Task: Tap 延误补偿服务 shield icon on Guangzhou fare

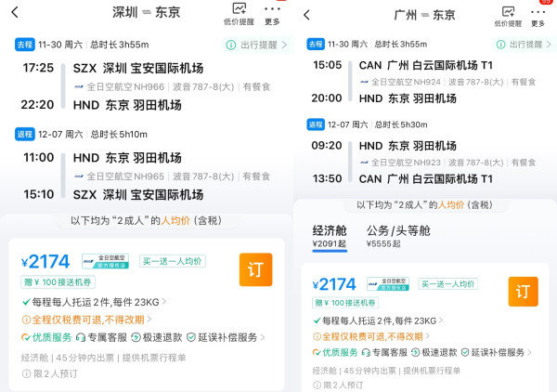Action: point(465,353)
